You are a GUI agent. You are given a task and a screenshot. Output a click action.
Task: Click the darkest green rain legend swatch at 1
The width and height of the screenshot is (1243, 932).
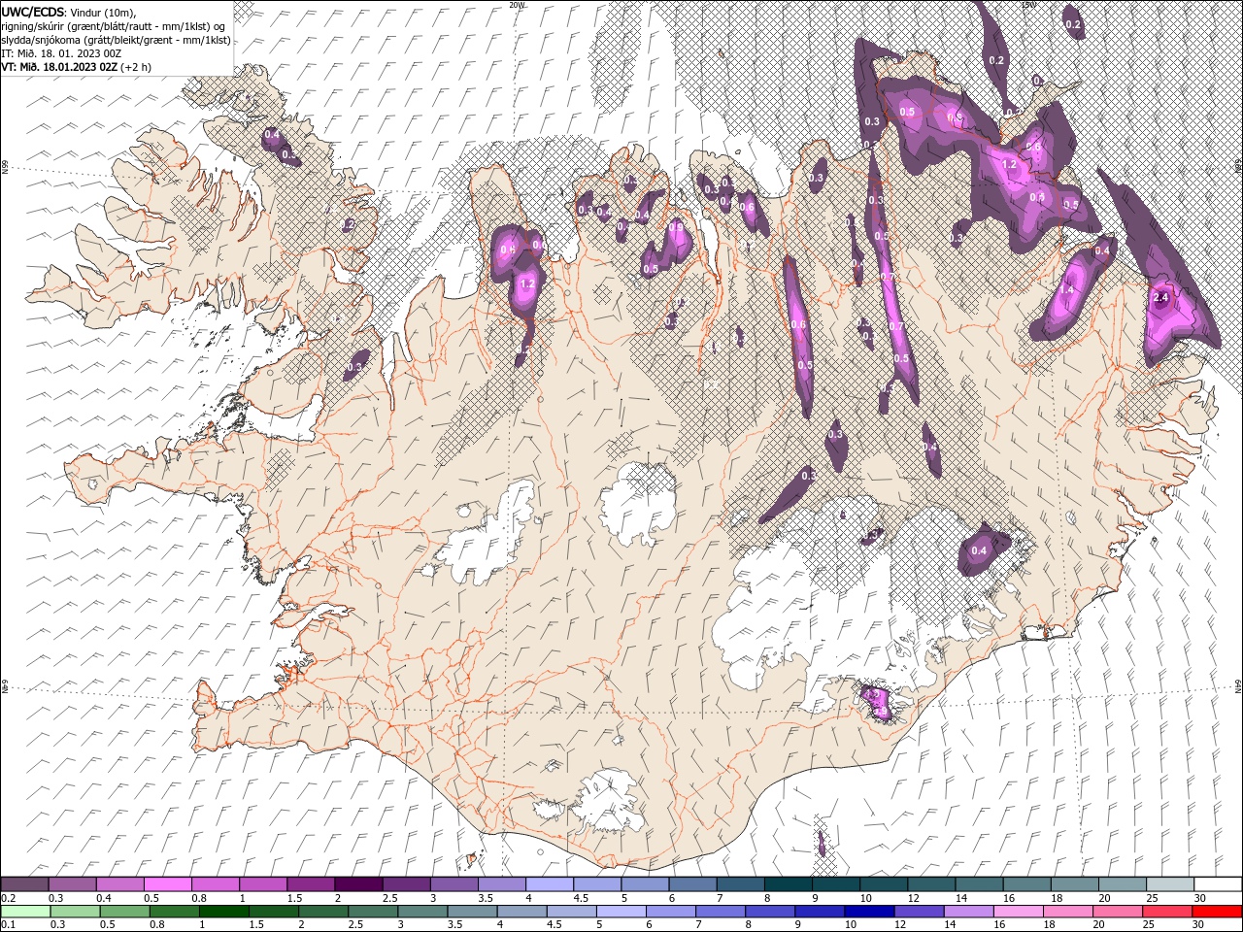223,912
